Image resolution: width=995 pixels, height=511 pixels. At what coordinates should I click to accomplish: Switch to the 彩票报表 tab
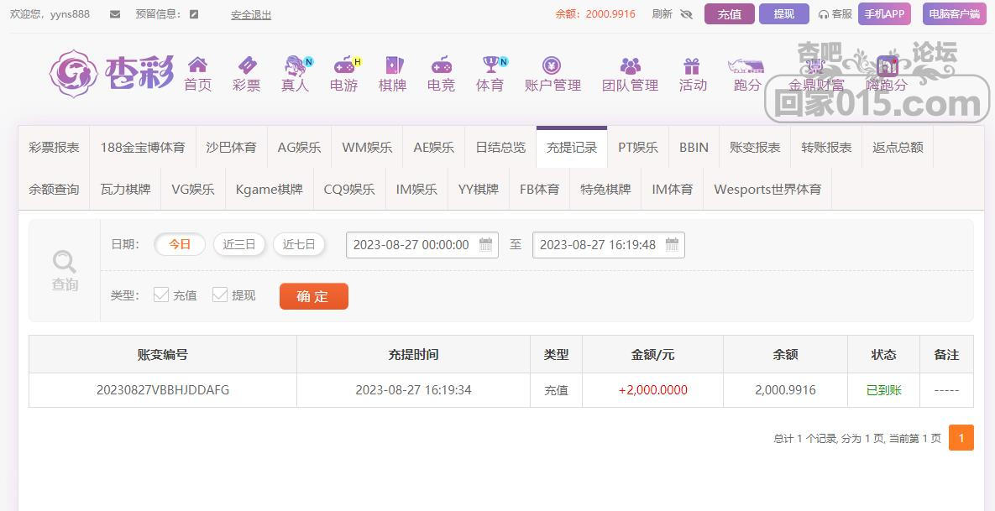(x=55, y=148)
